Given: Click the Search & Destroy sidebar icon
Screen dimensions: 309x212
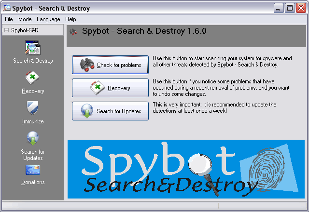Looking at the screenshot, I should coord(32,48).
